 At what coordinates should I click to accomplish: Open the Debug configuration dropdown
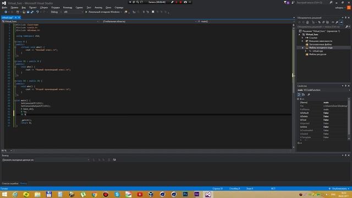coord(56,12)
